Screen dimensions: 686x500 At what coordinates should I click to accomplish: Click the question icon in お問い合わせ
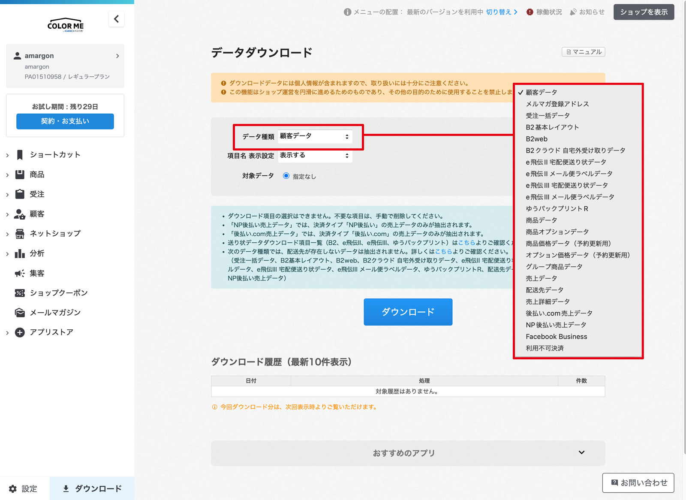point(614,483)
